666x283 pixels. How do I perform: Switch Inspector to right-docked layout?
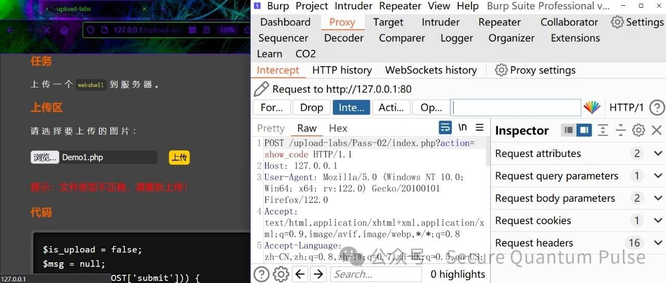tap(584, 130)
